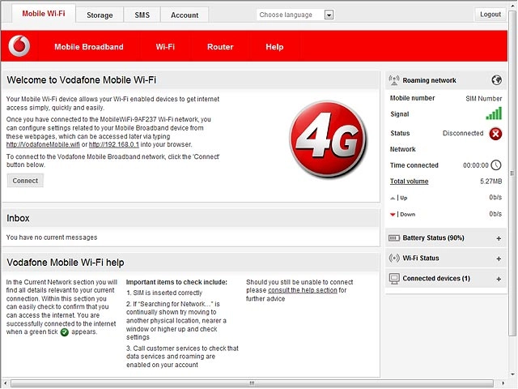Screen dimensions: 518x389
Task: Click the red disconnected status icon
Action: (x=495, y=134)
